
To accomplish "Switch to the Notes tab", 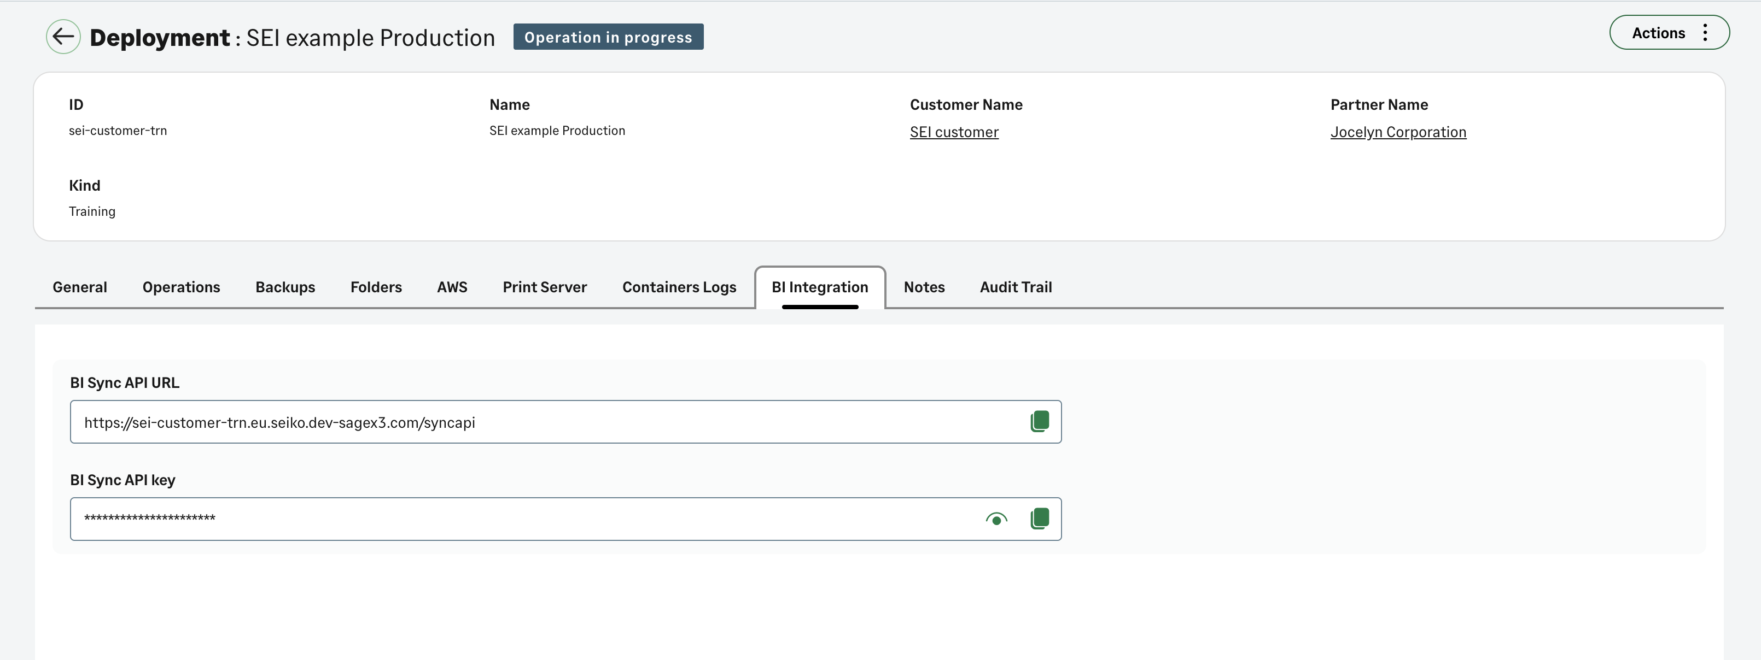I will point(924,287).
